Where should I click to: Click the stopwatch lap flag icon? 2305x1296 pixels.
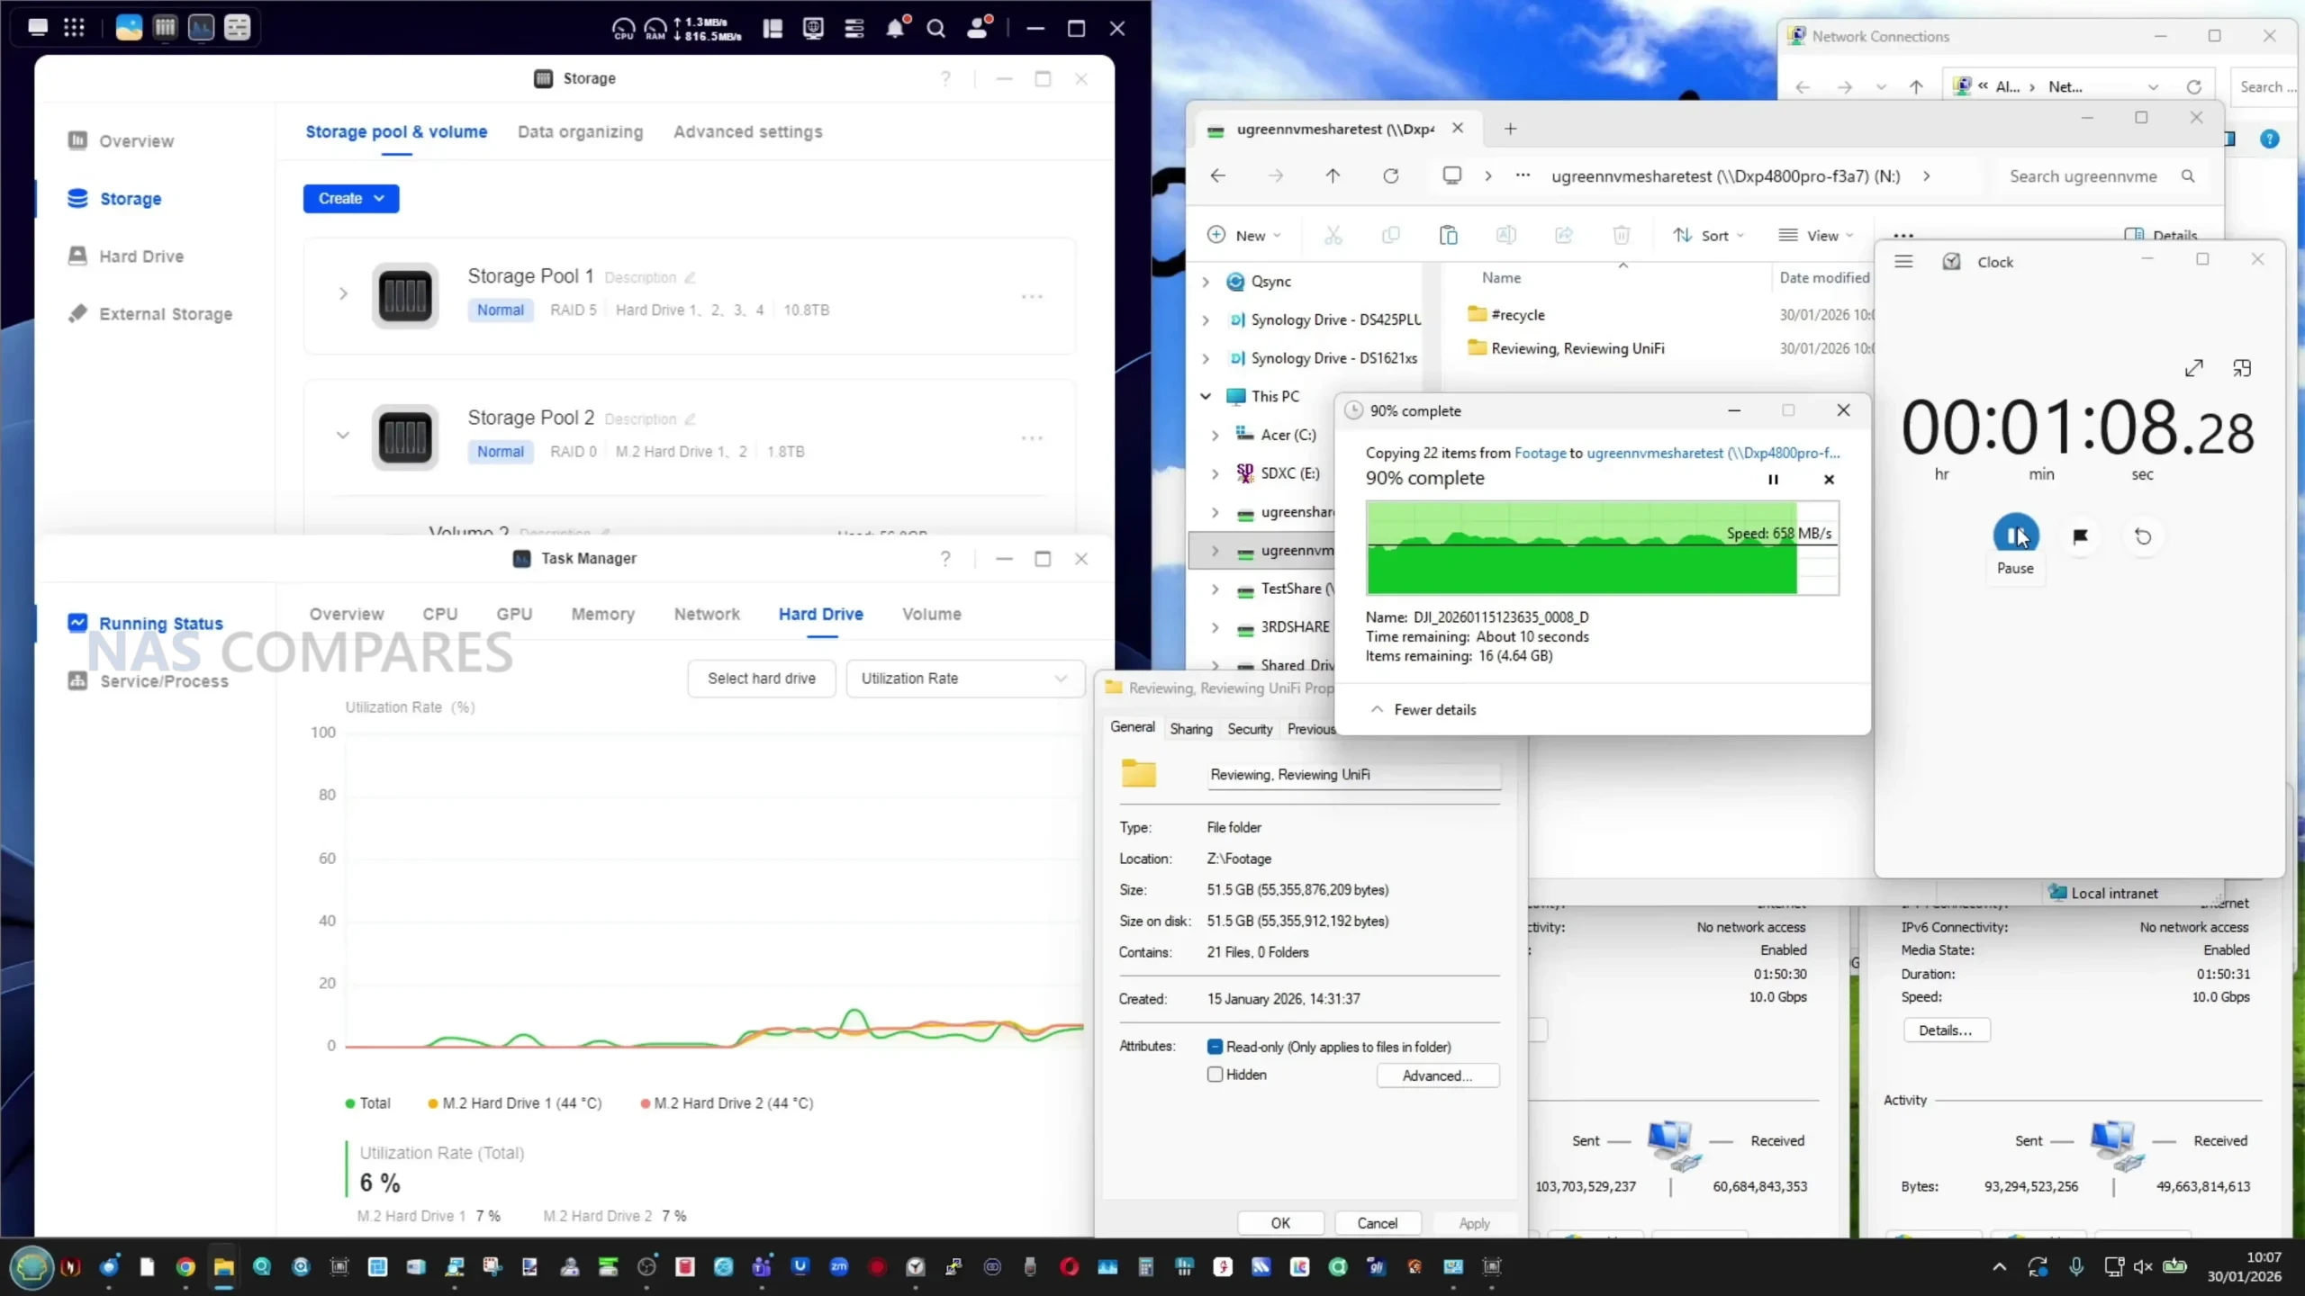pyautogui.click(x=2080, y=536)
